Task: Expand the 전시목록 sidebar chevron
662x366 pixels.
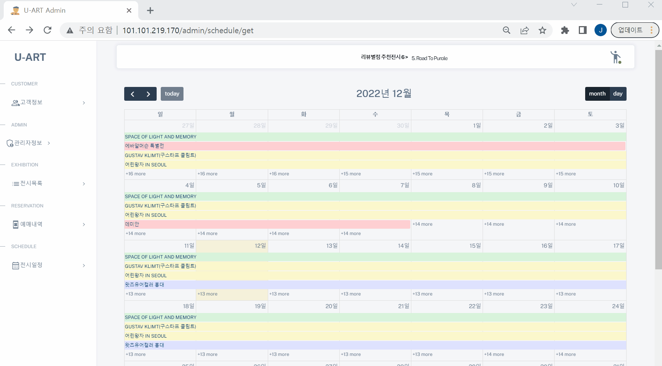Action: click(x=83, y=184)
